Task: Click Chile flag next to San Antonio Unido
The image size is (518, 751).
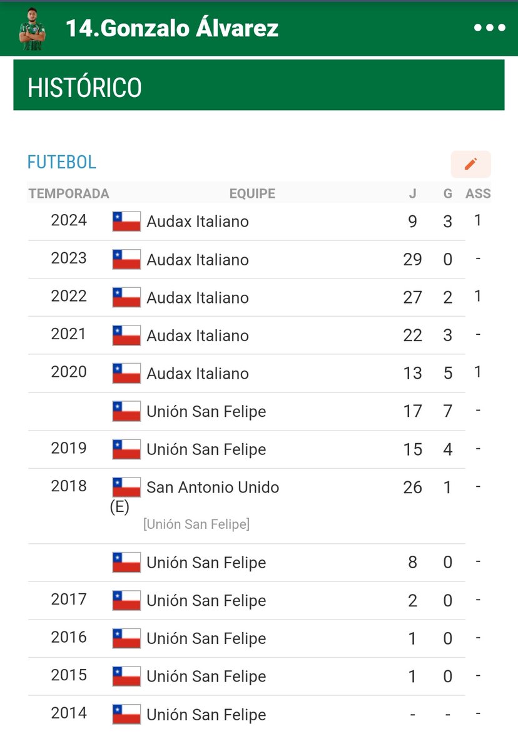Action: [x=126, y=488]
